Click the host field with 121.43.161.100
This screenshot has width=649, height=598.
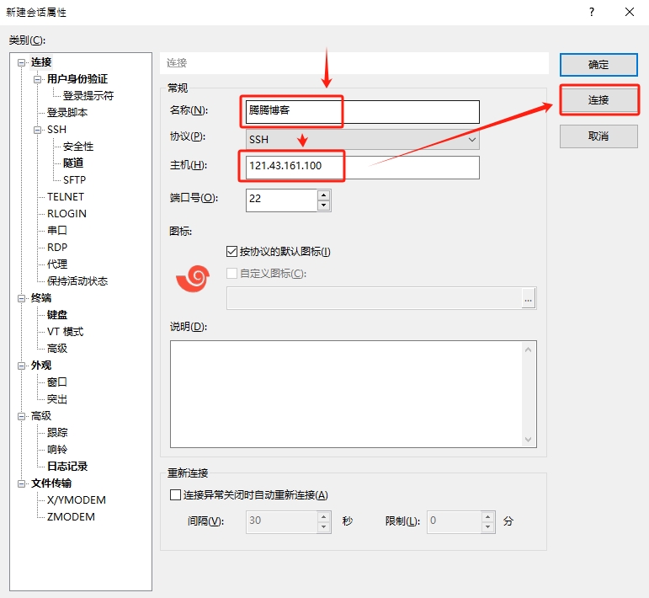click(x=362, y=167)
